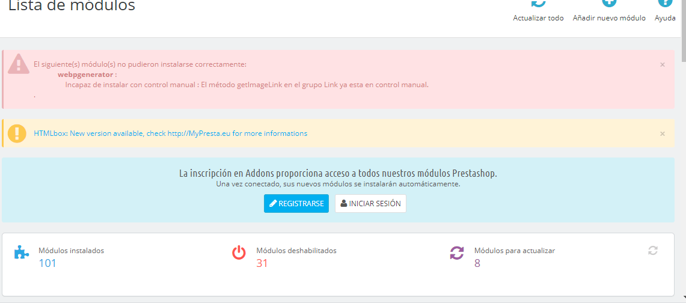Click the Módulos para actualizar label

(515, 251)
